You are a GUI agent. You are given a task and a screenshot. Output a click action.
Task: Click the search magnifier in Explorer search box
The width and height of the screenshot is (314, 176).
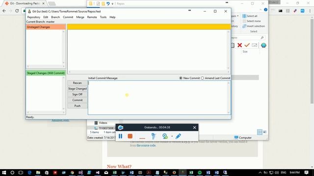(x=262, y=38)
